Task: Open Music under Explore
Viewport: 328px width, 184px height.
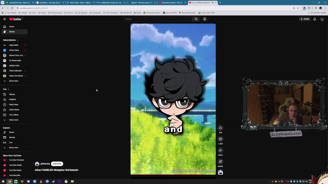Action: point(14,132)
